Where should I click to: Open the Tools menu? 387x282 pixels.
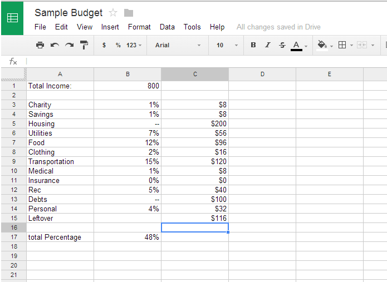pos(192,27)
